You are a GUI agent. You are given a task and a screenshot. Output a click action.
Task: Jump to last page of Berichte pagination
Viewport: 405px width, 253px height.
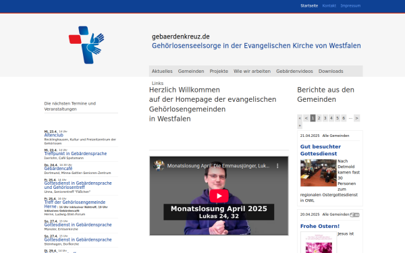point(300,125)
